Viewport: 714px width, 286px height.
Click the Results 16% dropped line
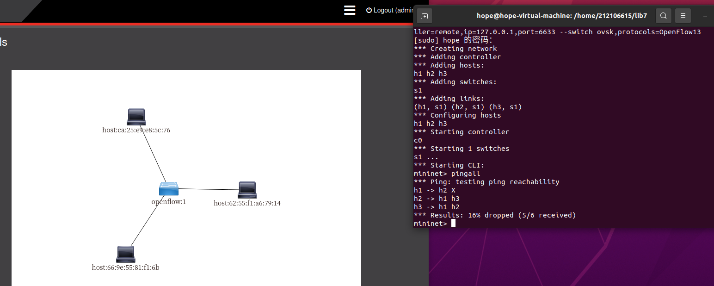click(x=495, y=215)
